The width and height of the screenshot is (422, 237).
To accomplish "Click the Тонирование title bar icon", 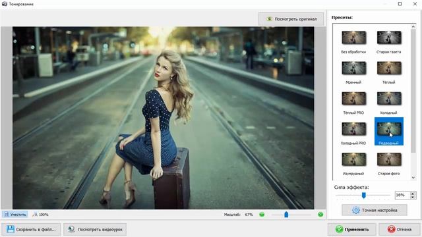I will [x=4, y=4].
